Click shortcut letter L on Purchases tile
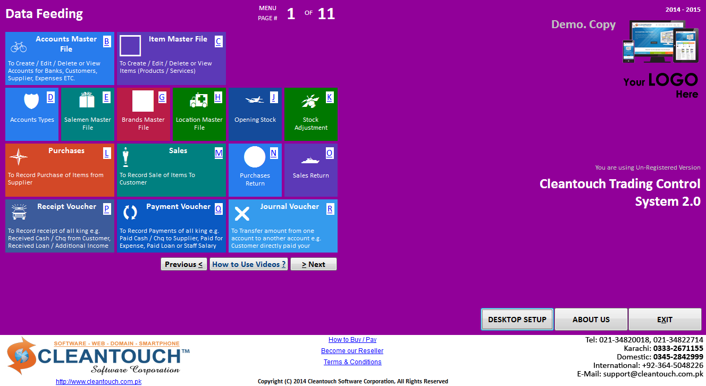Viewport: 706px width, 386px height. pyautogui.click(x=107, y=153)
